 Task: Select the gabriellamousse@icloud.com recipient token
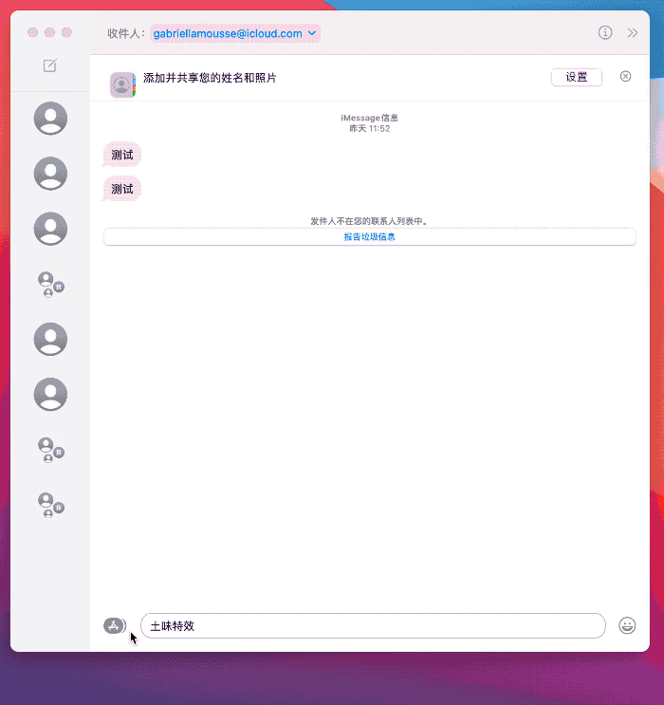coord(234,33)
